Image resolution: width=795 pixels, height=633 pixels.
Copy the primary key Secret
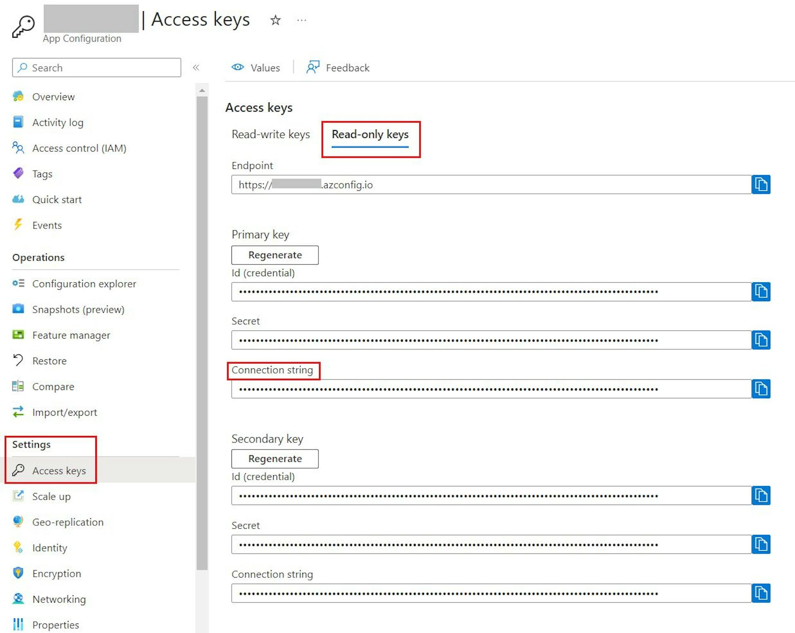tap(761, 340)
